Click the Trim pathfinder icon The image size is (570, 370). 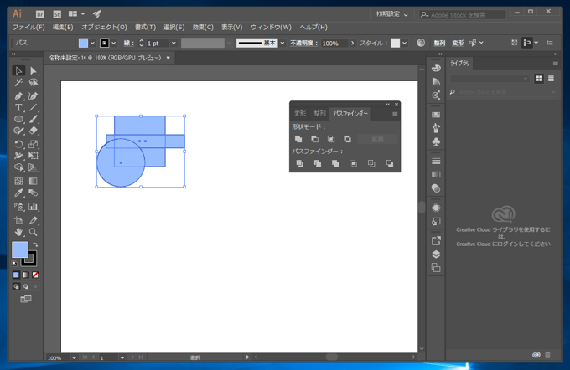click(x=318, y=163)
